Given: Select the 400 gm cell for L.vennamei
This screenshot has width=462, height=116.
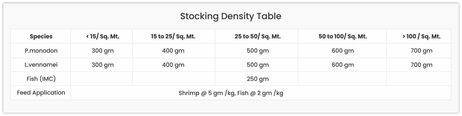Looking at the screenshot, I should (173, 65).
